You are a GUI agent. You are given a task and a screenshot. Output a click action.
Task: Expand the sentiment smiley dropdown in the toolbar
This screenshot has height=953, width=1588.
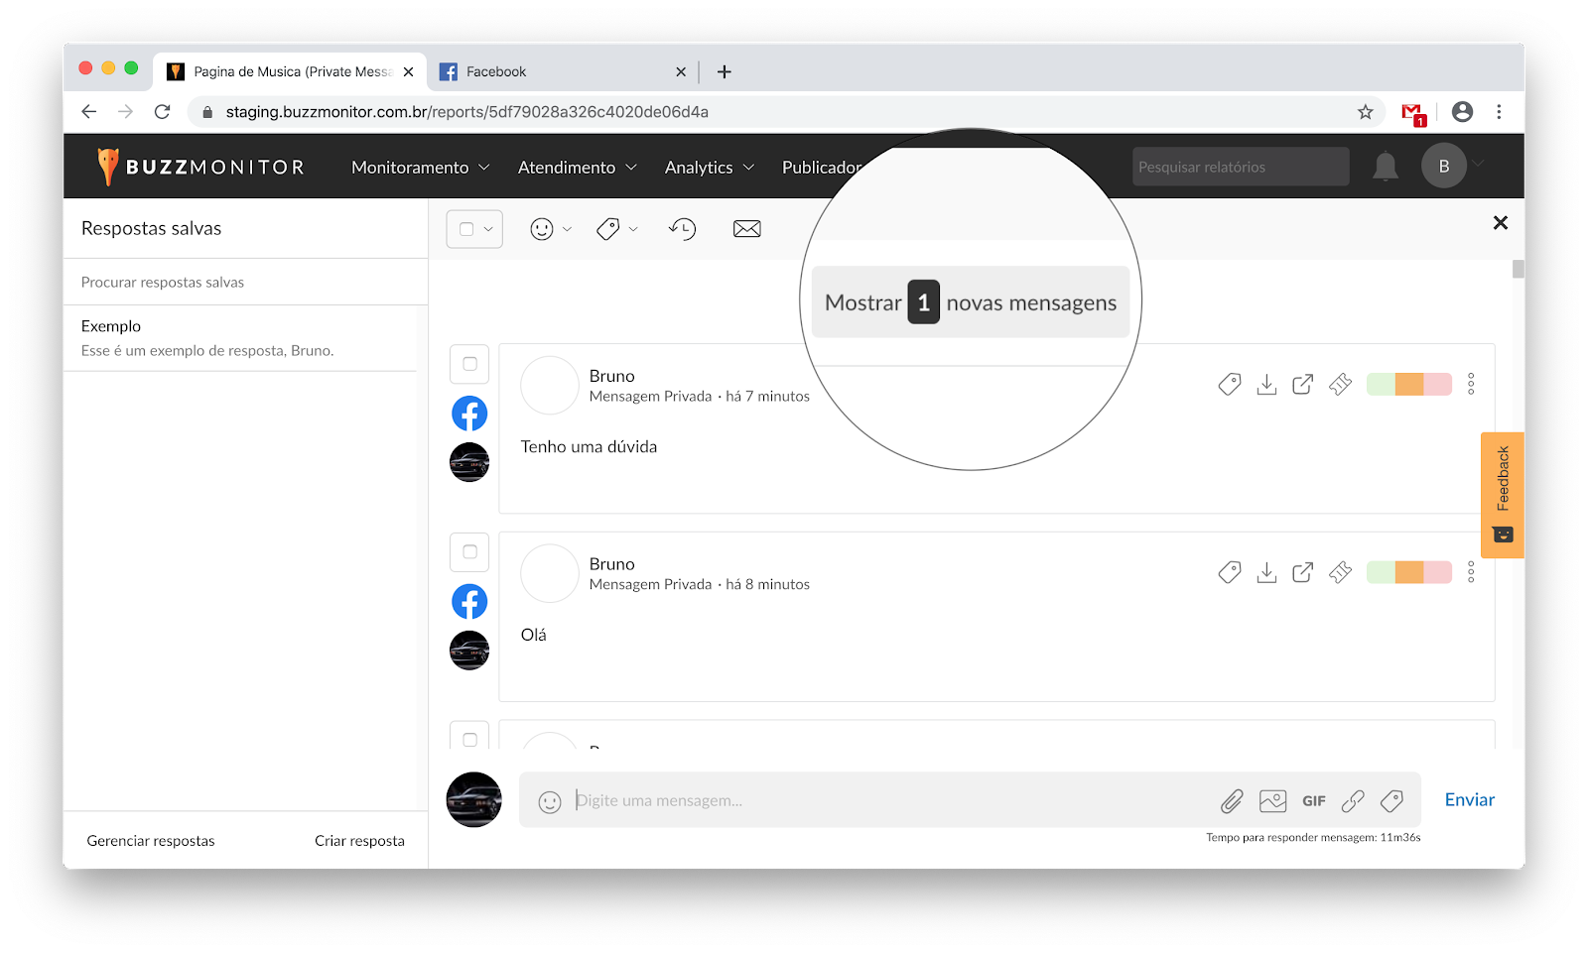click(x=551, y=229)
